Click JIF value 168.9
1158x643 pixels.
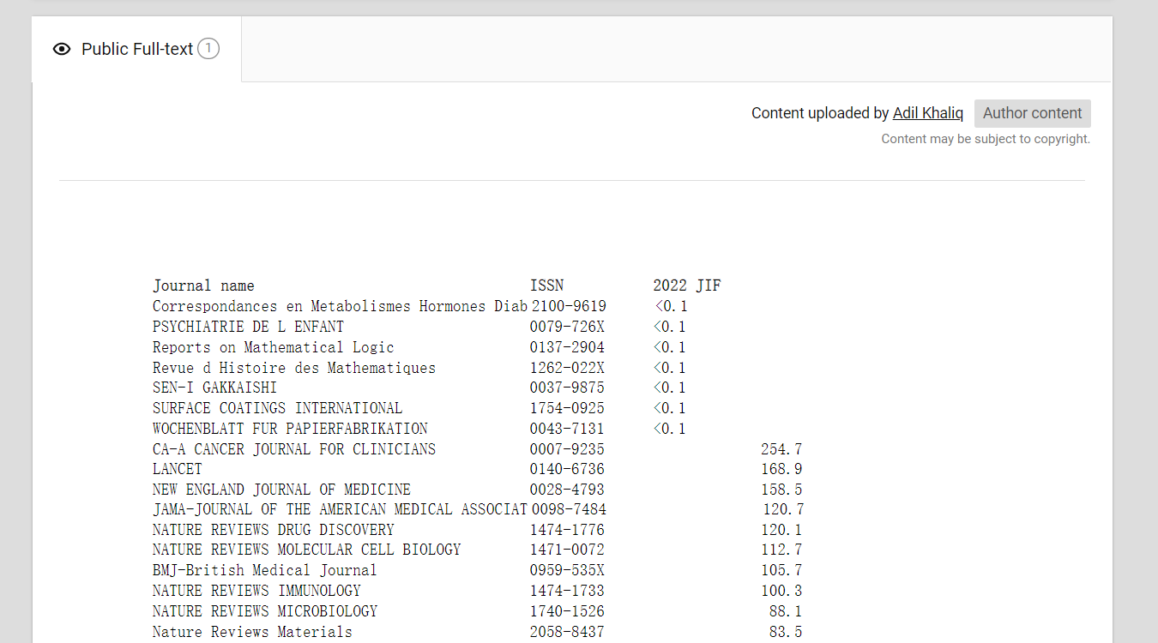click(781, 469)
